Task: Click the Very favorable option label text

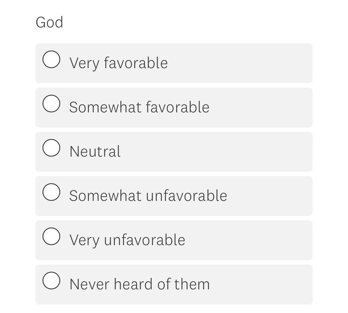Action: pos(118,63)
